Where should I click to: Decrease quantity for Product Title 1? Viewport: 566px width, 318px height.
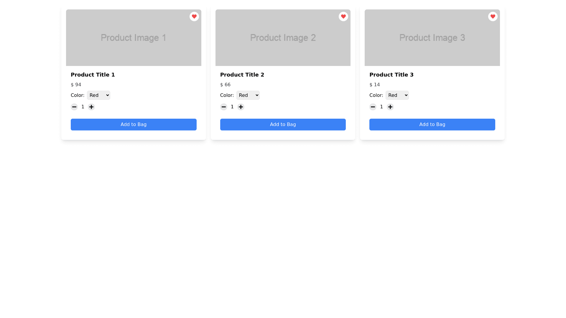[x=74, y=107]
